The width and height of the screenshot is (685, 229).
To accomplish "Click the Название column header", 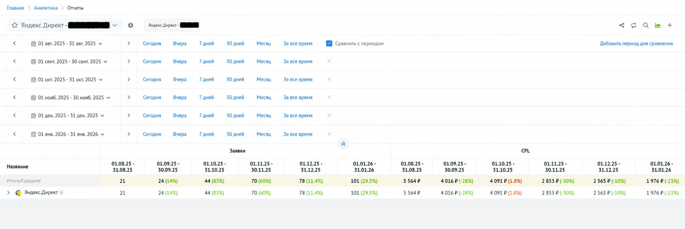I will point(18,167).
